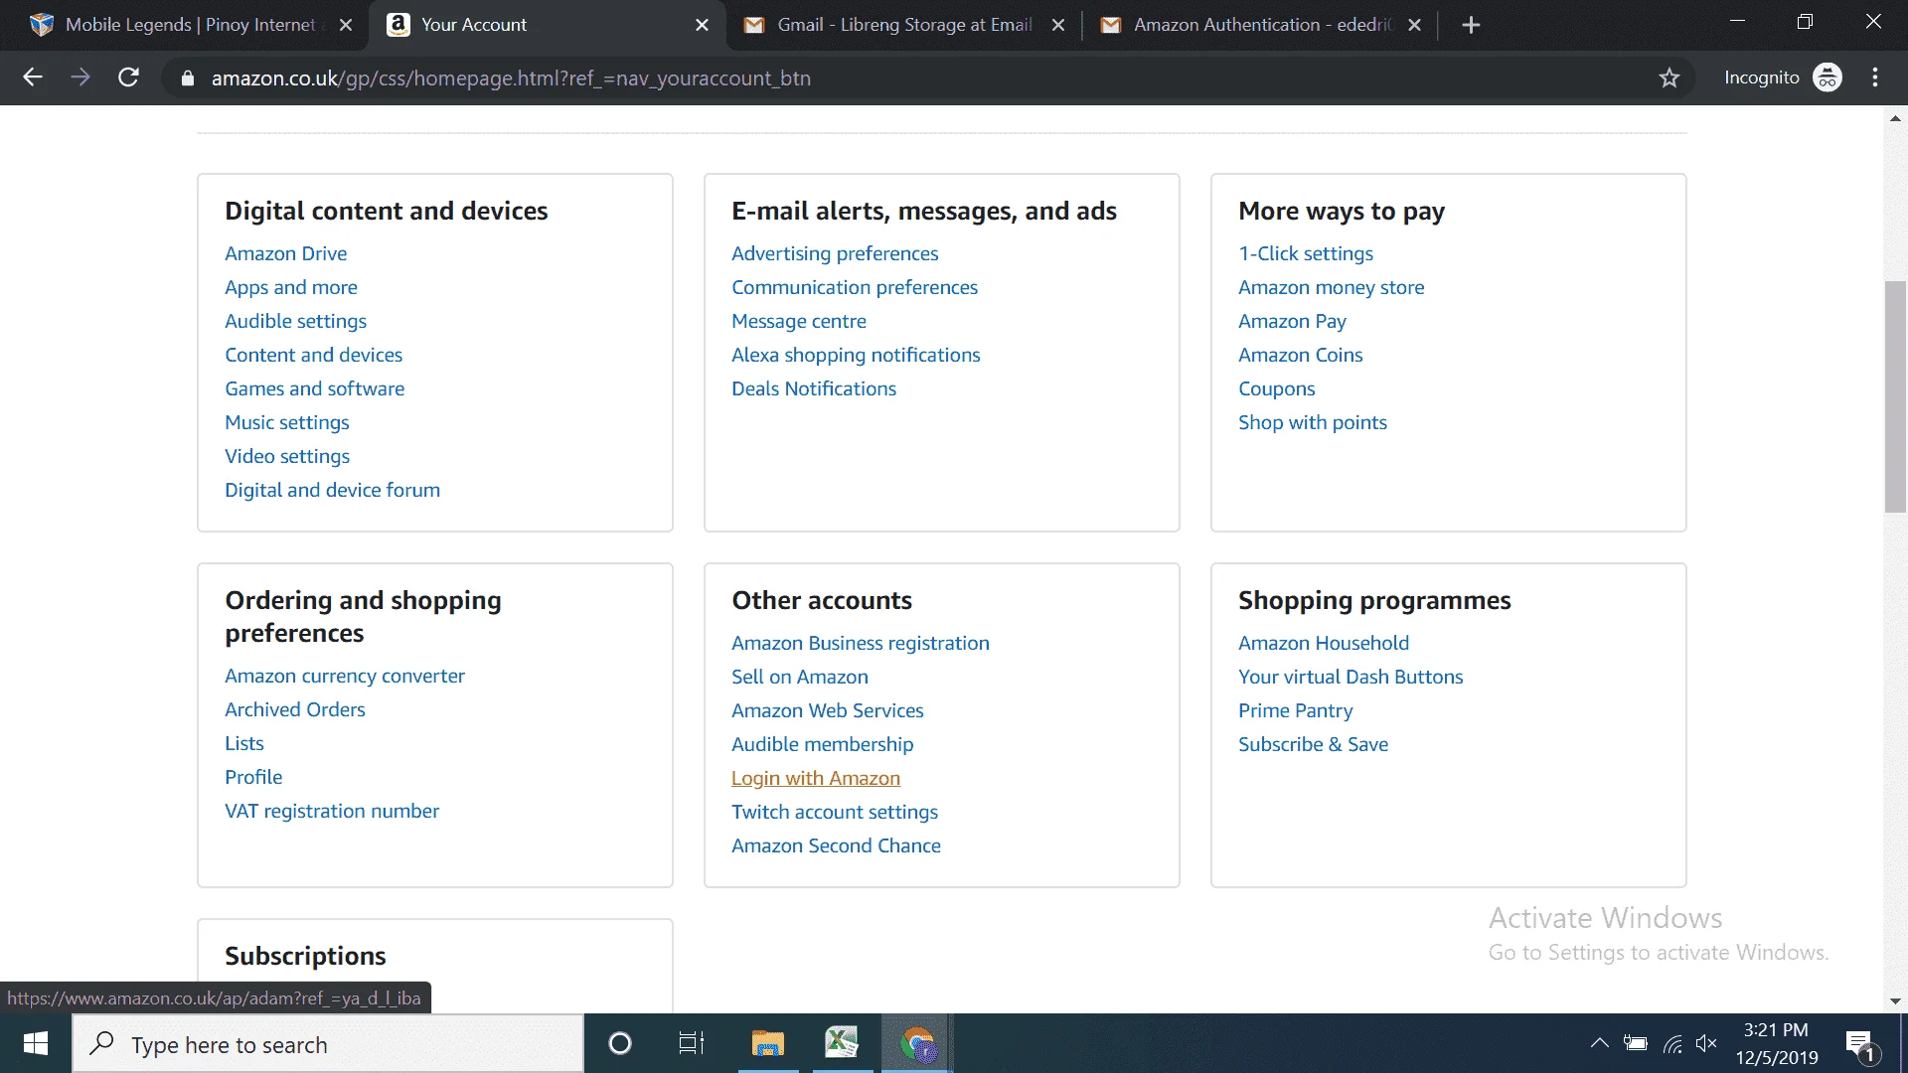Bookmark this page with the star icon
The height and width of the screenshot is (1073, 1908).
1669,77
